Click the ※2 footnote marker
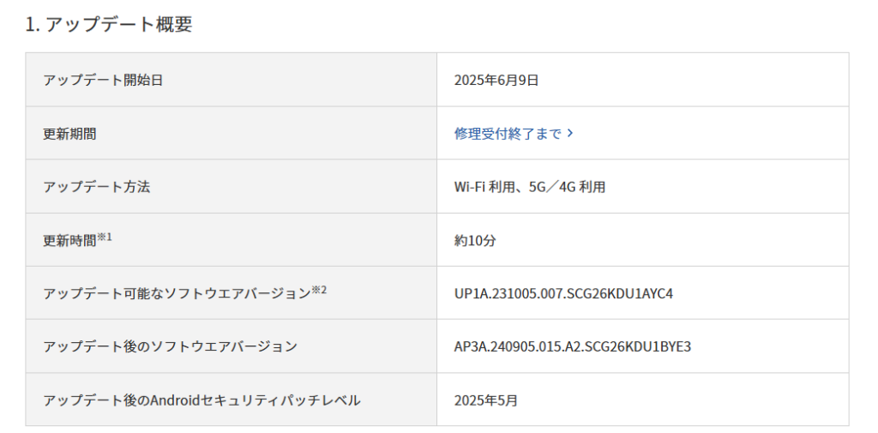The height and width of the screenshot is (433, 878). 319,290
